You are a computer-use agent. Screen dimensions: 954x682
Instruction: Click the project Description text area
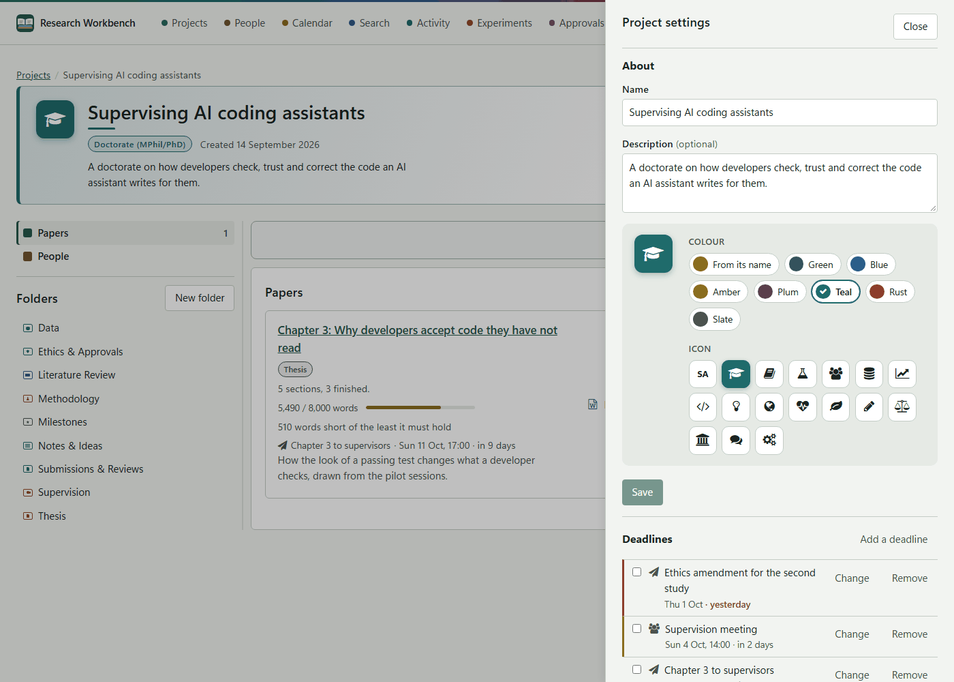(780, 183)
